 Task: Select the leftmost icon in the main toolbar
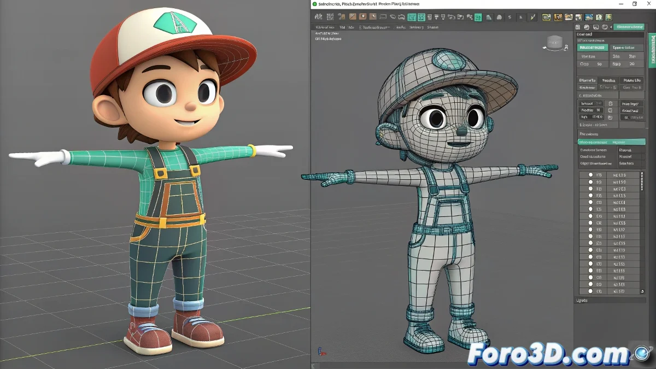(319, 16)
